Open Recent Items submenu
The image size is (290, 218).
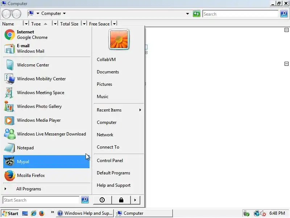[x=119, y=110]
